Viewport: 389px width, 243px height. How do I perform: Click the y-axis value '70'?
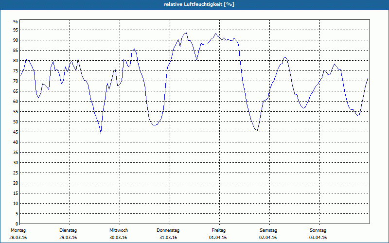pyautogui.click(x=16, y=81)
